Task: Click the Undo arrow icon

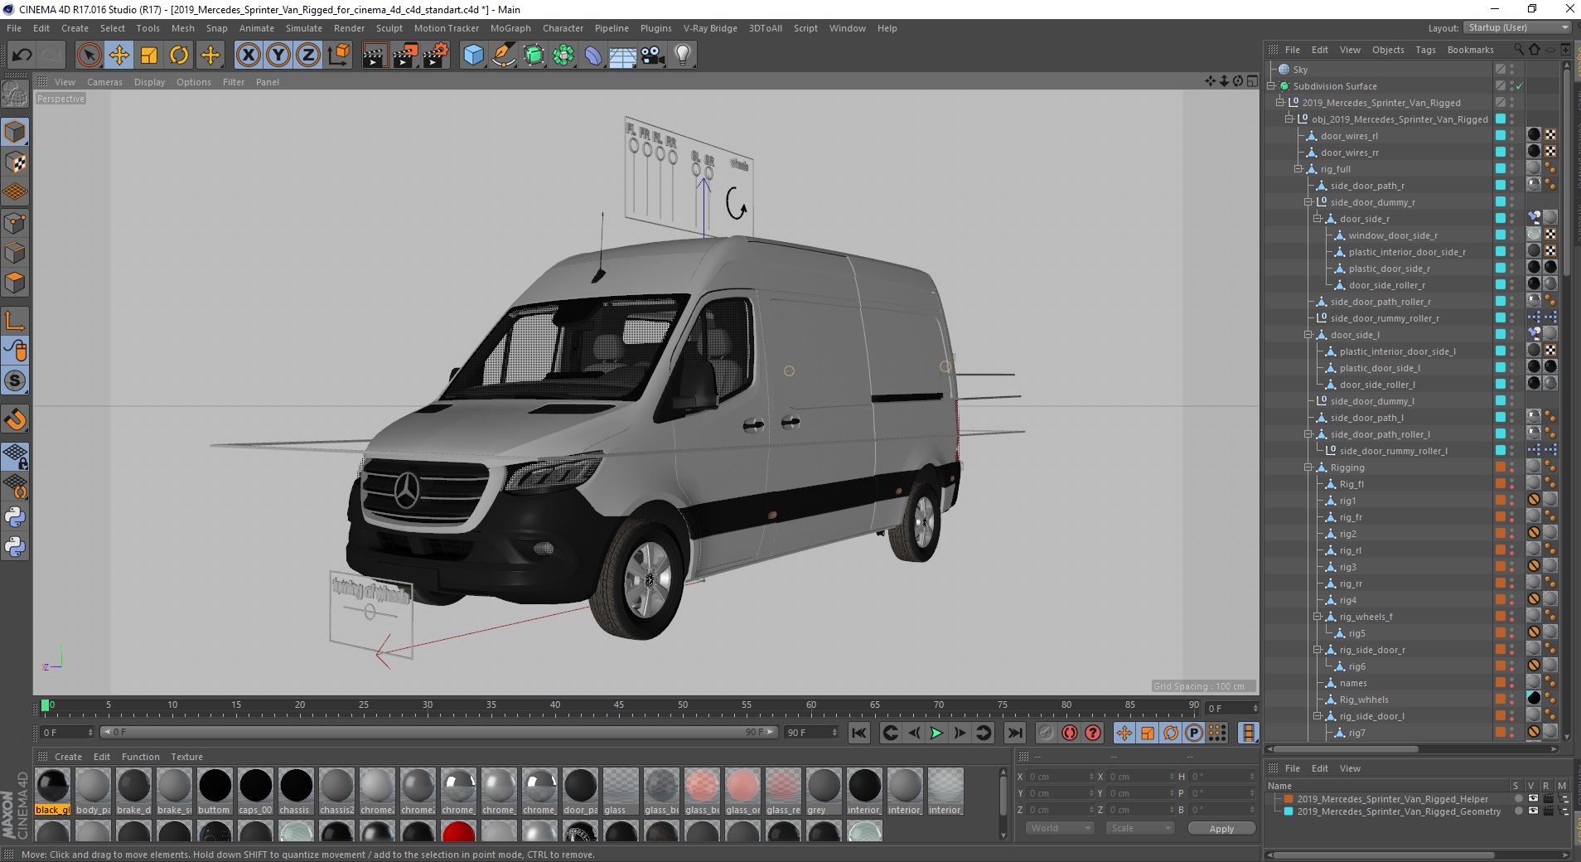Action: click(22, 56)
